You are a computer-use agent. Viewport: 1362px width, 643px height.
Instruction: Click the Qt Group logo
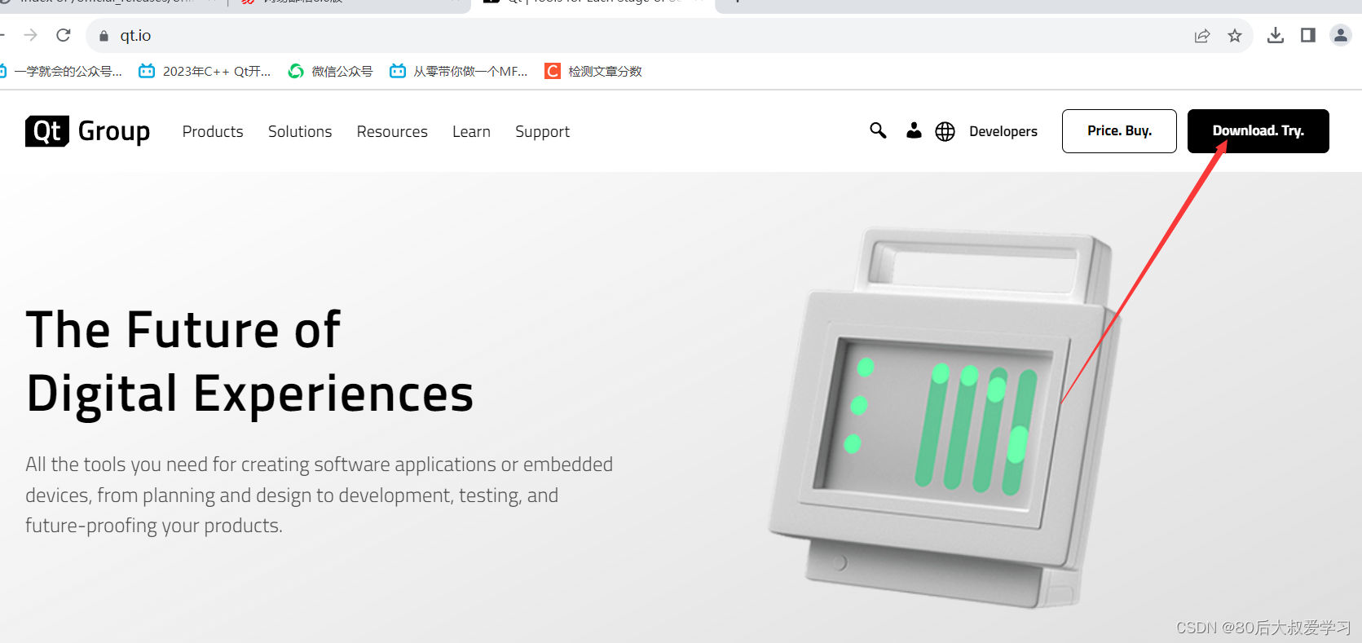[87, 131]
